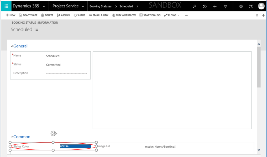The image size is (267, 157).
Task: Click the Status Color value field
Action: click(75, 146)
